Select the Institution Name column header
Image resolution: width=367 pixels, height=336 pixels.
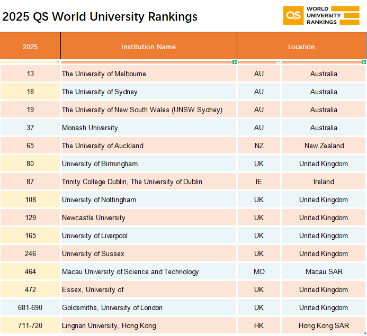coord(148,47)
